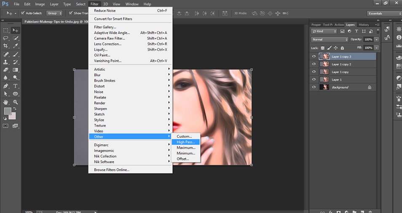402x213 pixels.
Task: Click Browse Filters Online
Action: [112, 170]
